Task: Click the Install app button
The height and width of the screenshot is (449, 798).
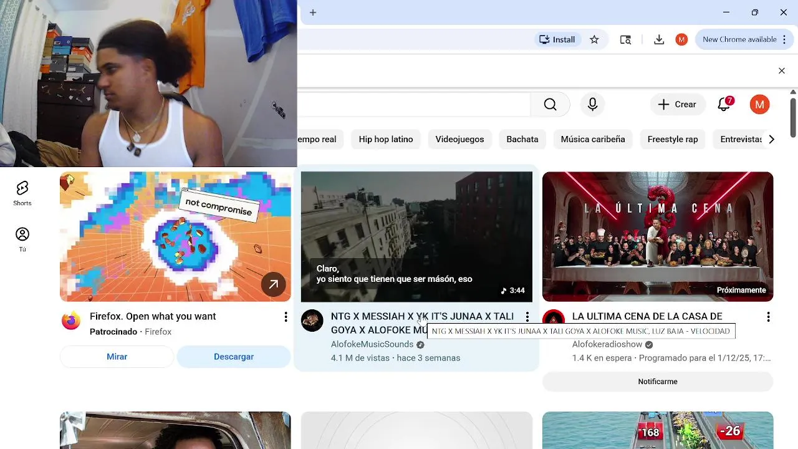Action: (557, 39)
